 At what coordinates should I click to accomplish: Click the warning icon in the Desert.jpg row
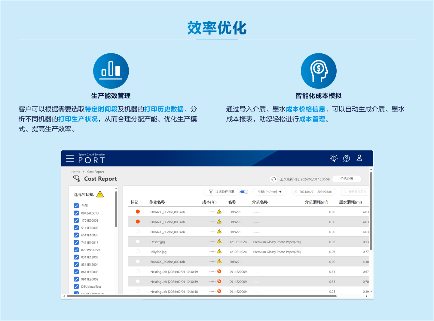pyautogui.click(x=219, y=241)
